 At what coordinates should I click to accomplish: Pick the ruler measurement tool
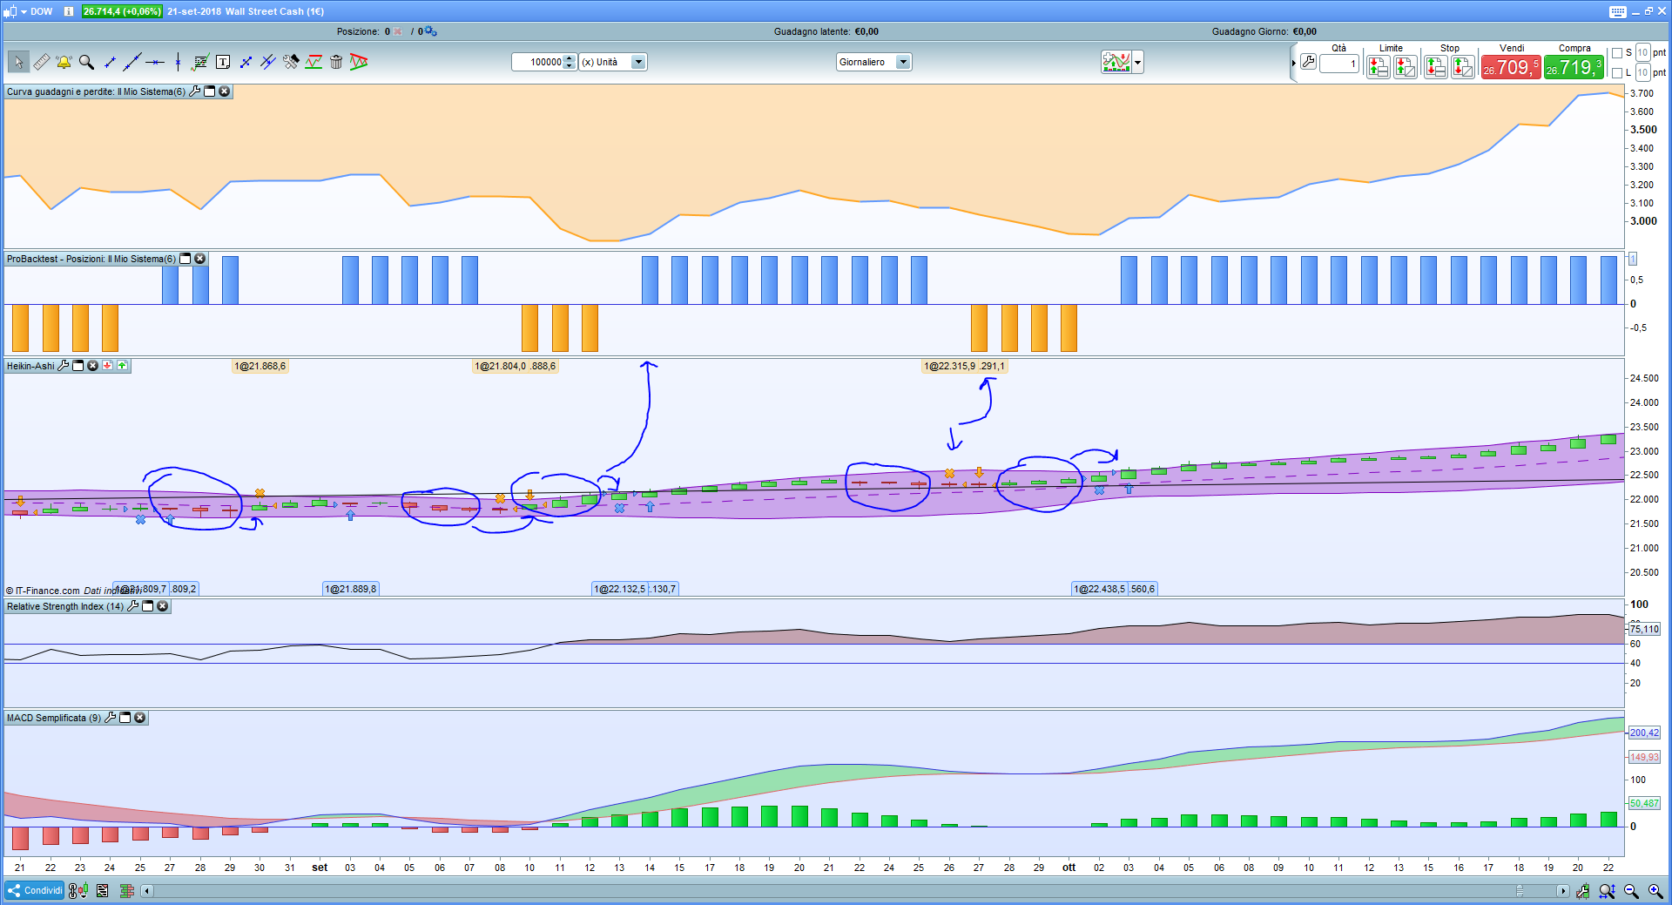pyautogui.click(x=41, y=62)
